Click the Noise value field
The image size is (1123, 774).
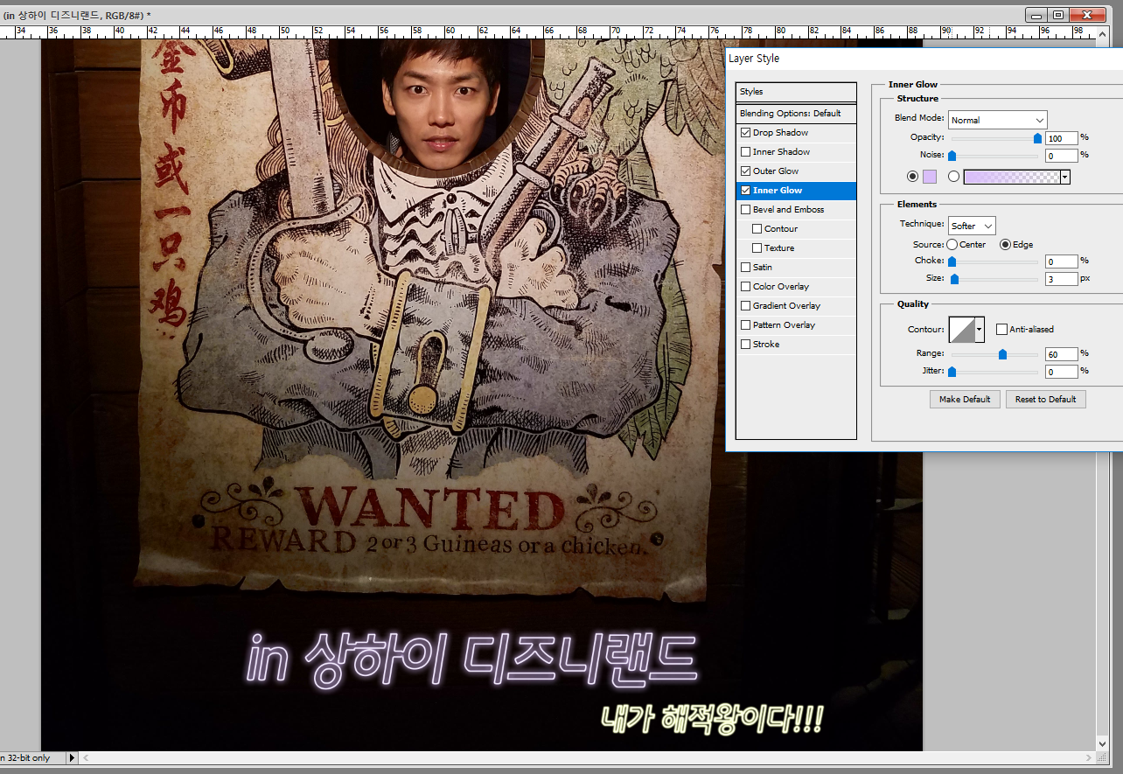click(x=1061, y=156)
